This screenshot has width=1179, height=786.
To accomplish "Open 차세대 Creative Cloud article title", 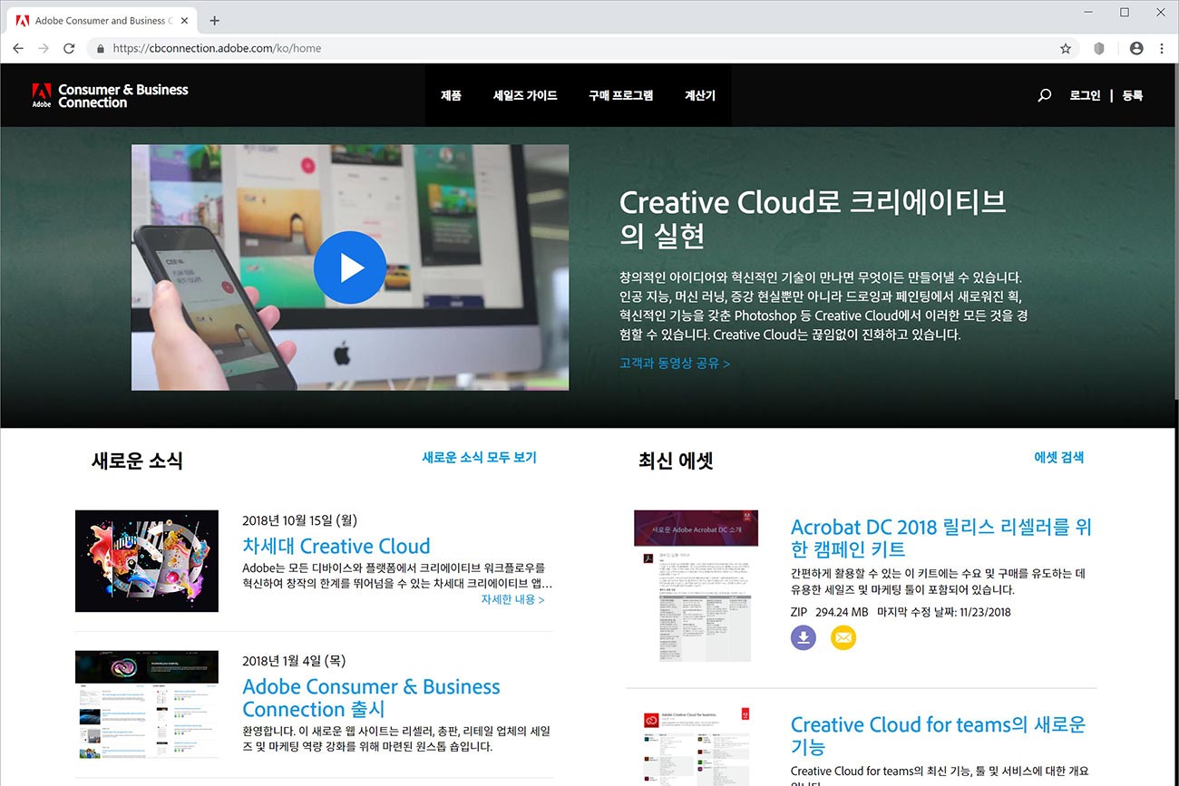I will click(x=336, y=547).
